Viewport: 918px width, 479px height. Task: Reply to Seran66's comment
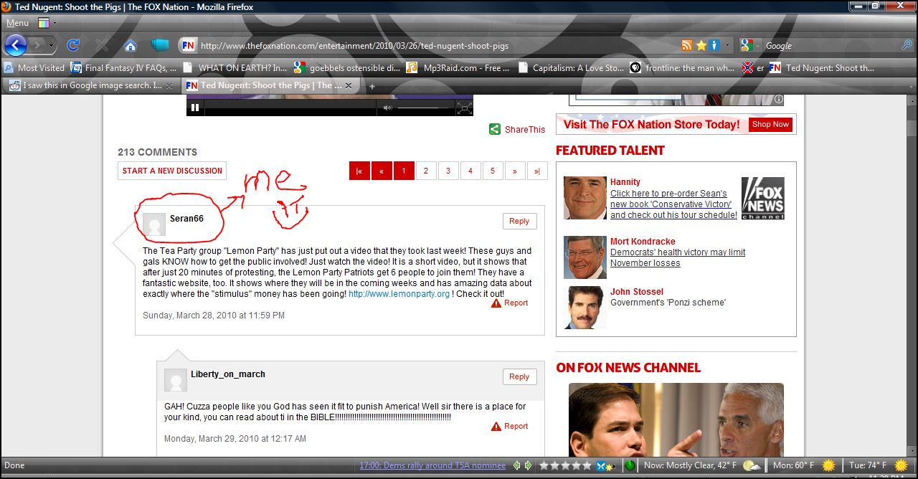pyautogui.click(x=519, y=221)
